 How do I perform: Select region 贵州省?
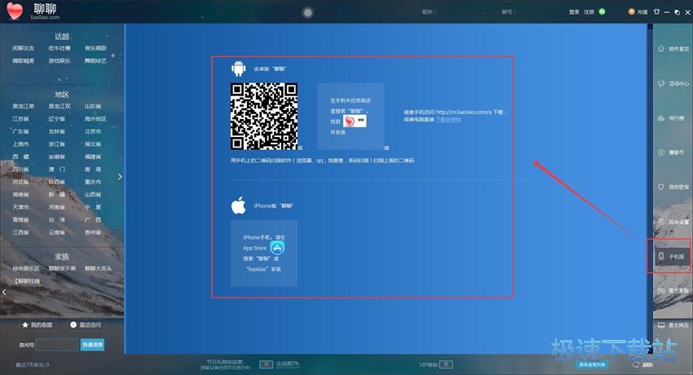tap(93, 232)
